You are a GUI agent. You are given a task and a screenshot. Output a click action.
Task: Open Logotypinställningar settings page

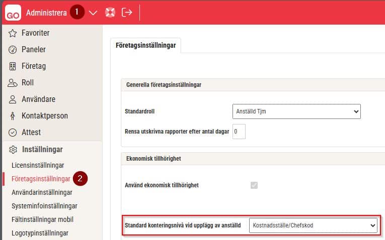pos(40,233)
